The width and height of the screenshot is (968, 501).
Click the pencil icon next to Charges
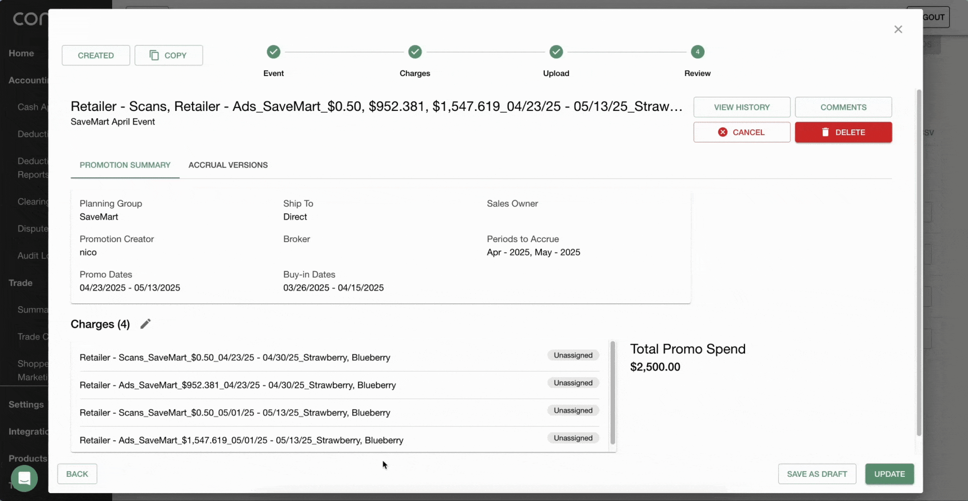click(145, 324)
